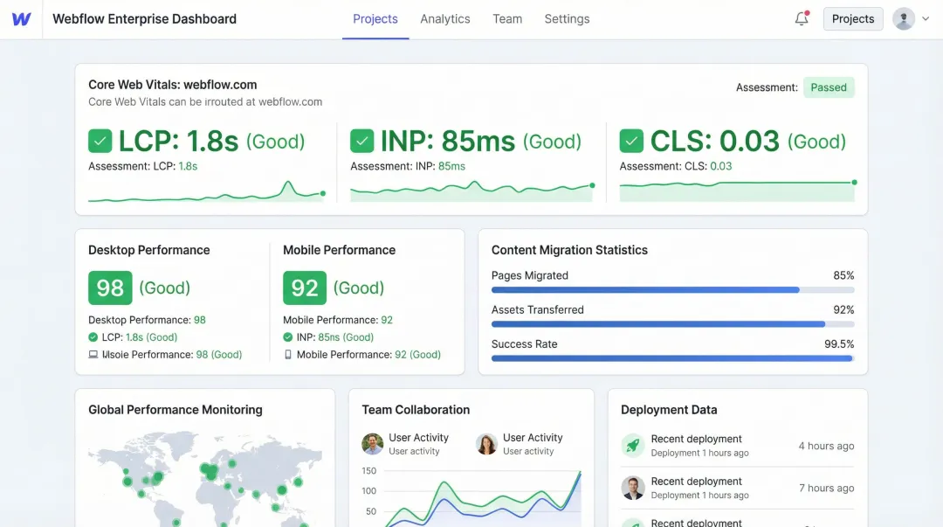943x527 pixels.
Task: Toggle the large CLS checkbox
Action: point(631,141)
